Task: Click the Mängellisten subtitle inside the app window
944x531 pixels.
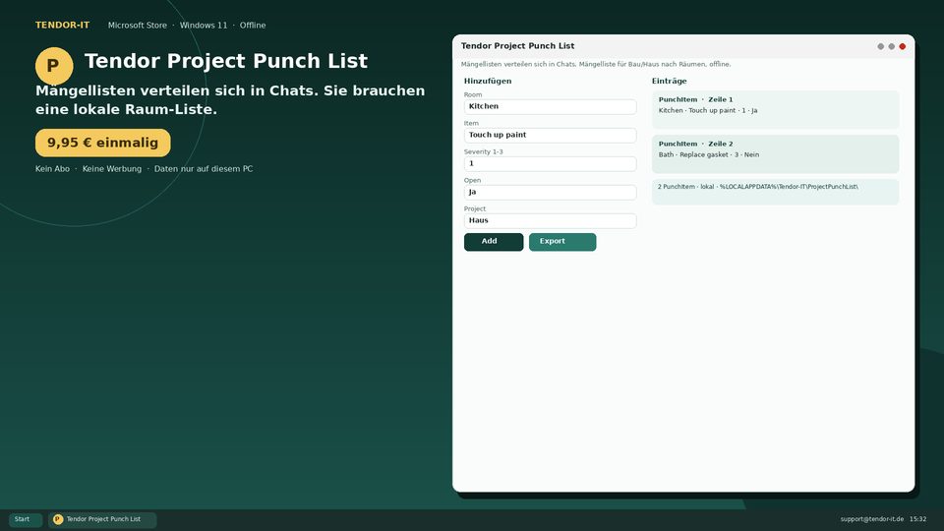Action: click(x=596, y=64)
